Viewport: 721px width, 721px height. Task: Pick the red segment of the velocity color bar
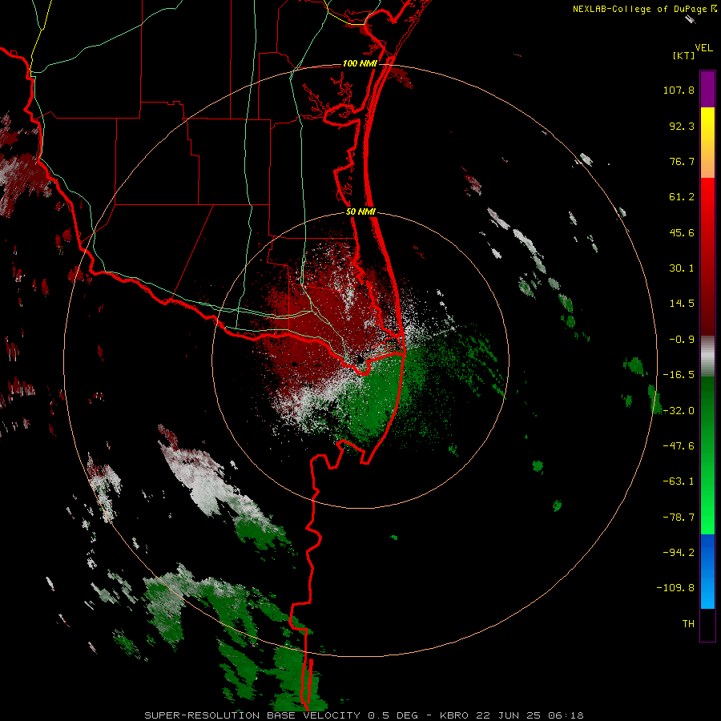[707, 257]
